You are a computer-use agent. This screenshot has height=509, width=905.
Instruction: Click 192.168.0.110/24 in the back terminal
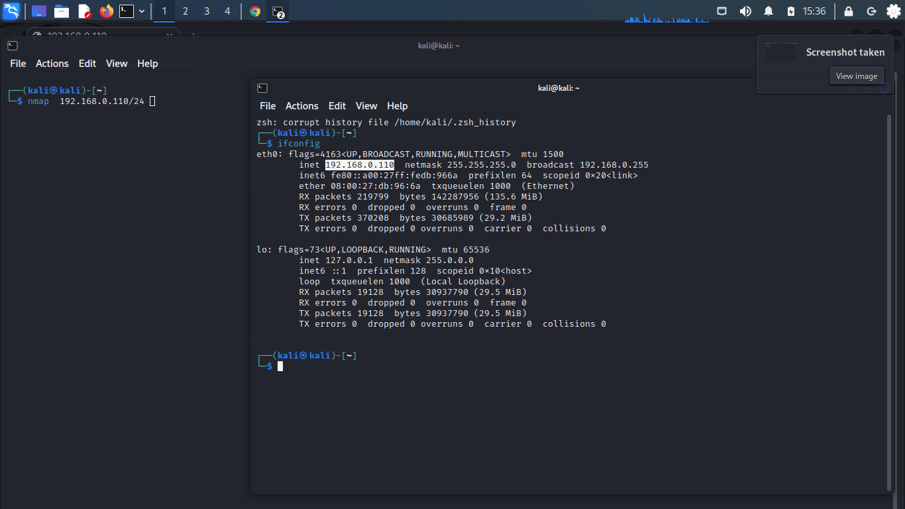pyautogui.click(x=102, y=101)
